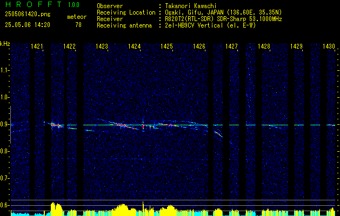Select the version number 1.0.0

pyautogui.click(x=74, y=5)
